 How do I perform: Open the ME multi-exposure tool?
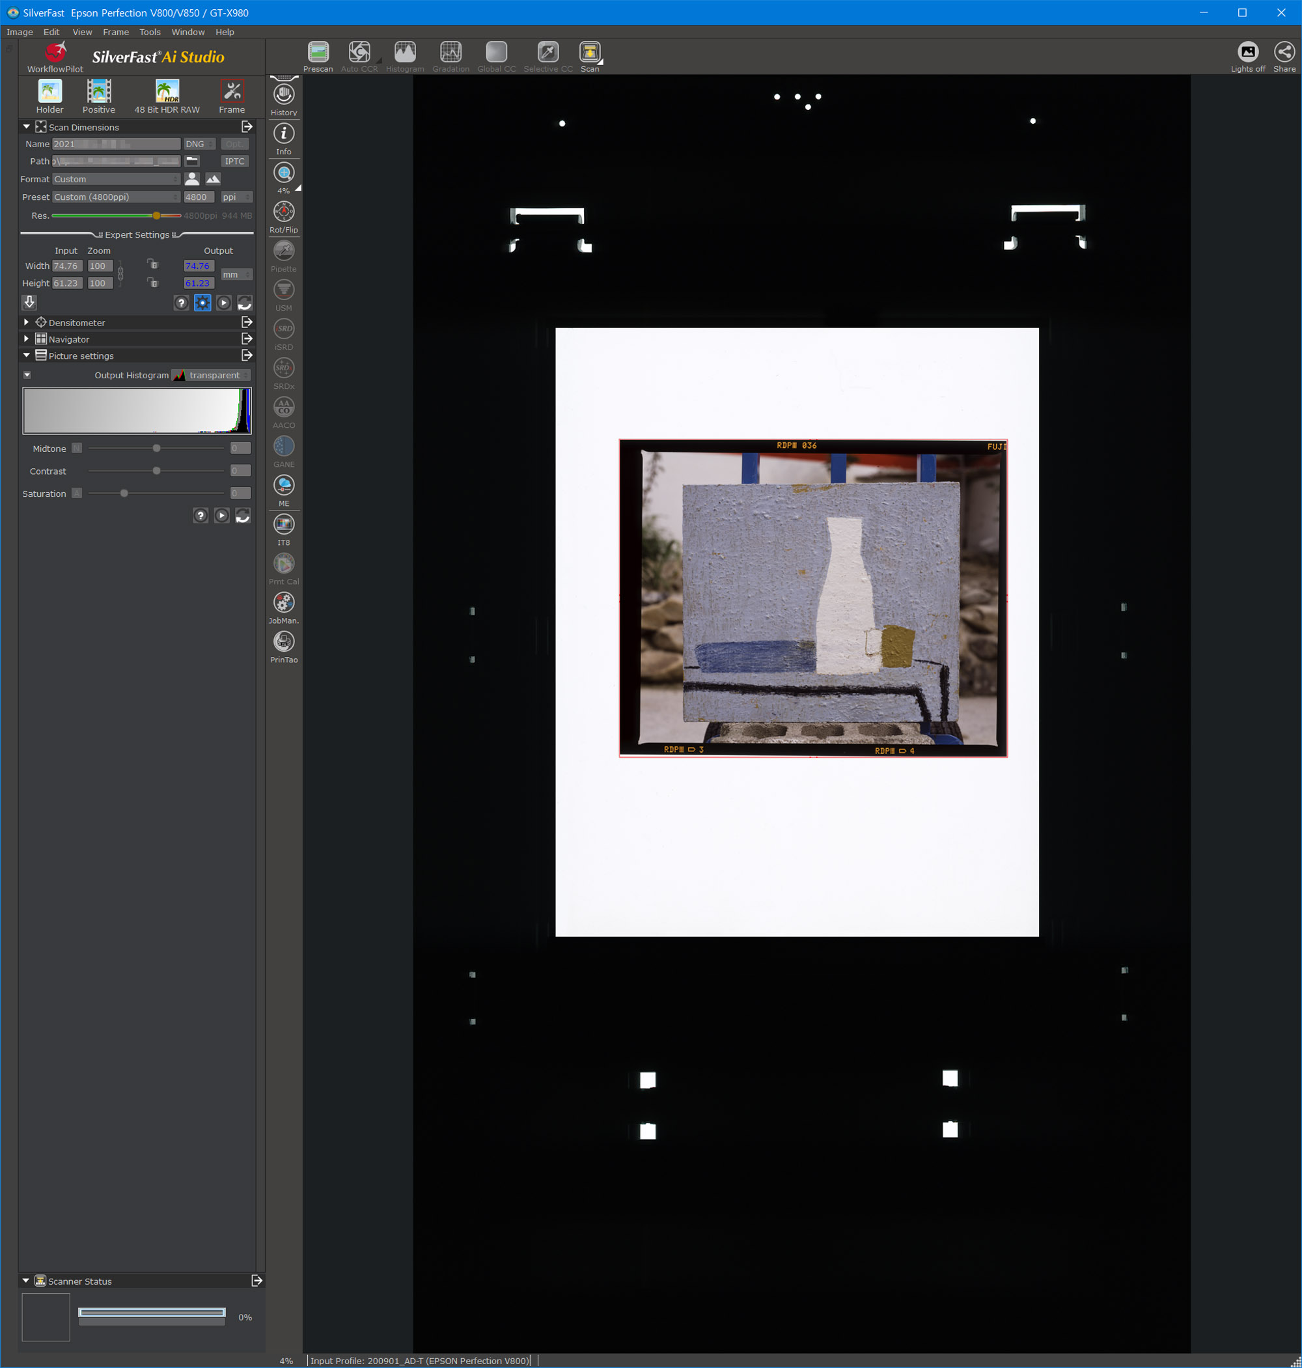click(x=284, y=490)
